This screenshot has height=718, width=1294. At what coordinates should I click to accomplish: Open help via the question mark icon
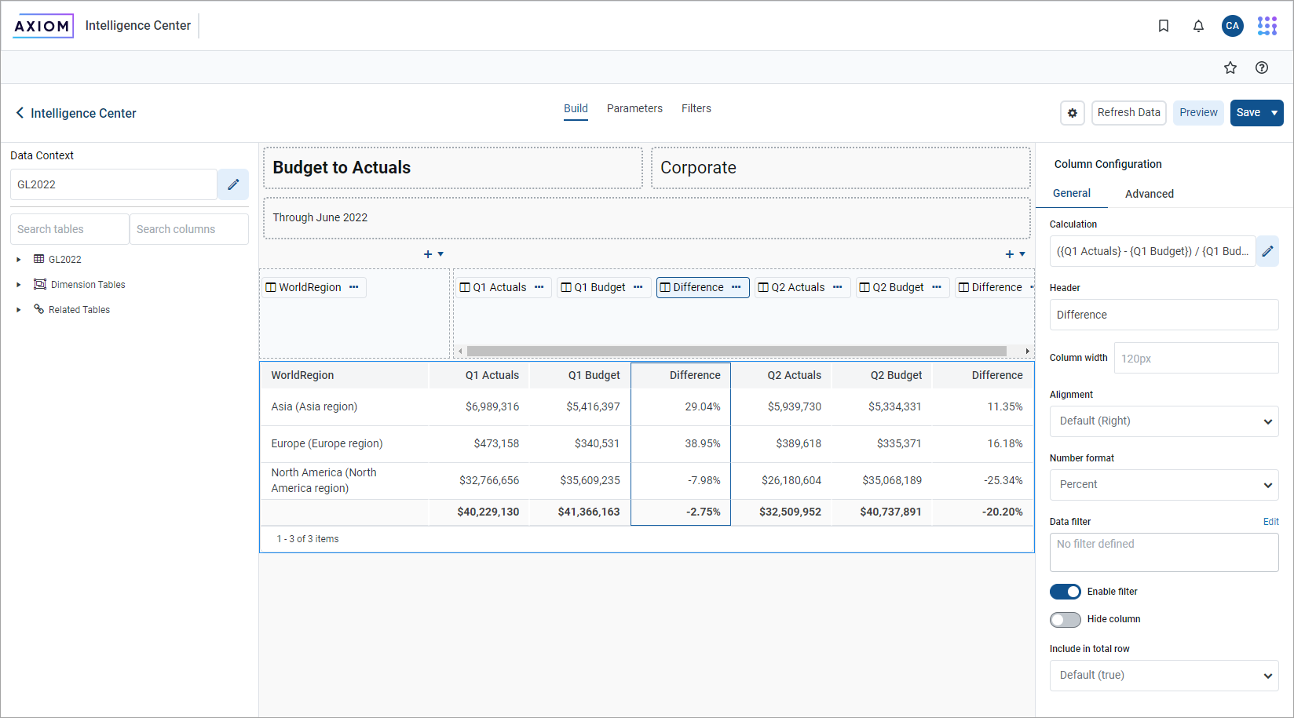tap(1262, 68)
